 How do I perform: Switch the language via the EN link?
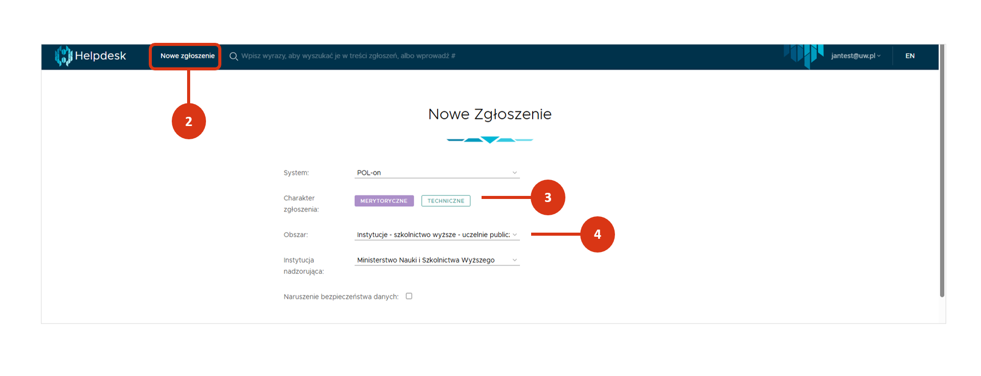[910, 56]
